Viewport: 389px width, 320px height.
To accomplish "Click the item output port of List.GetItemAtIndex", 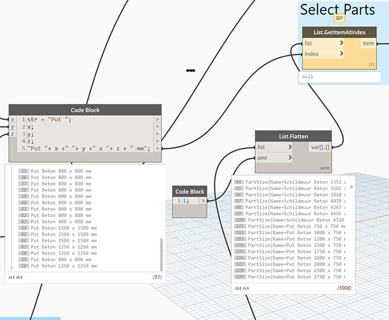I will [x=368, y=44].
